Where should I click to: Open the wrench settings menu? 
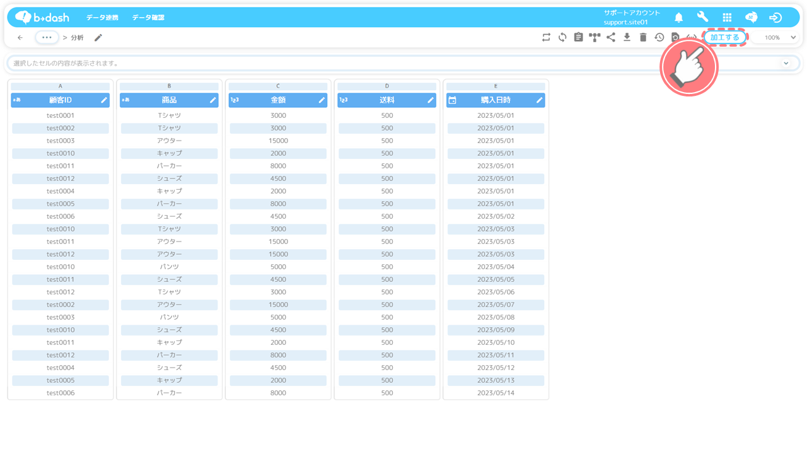(702, 17)
